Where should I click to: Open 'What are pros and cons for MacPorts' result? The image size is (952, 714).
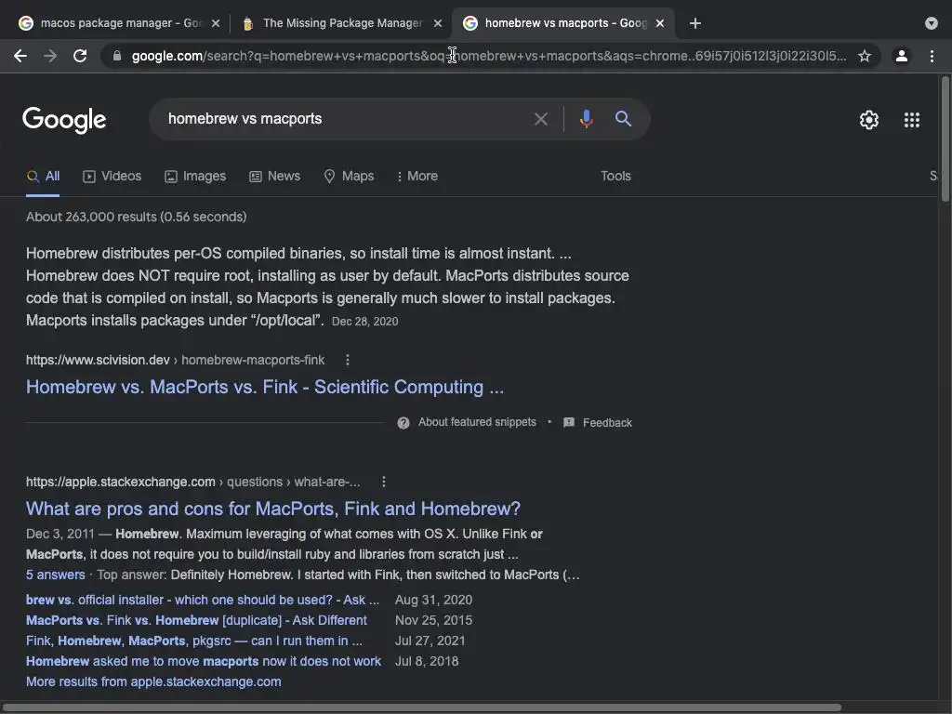273,509
